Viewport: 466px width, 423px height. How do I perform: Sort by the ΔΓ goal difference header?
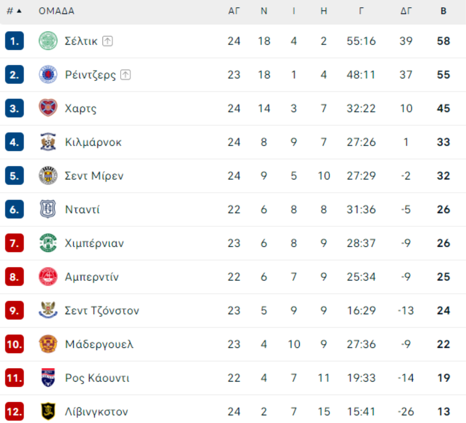[x=406, y=11]
